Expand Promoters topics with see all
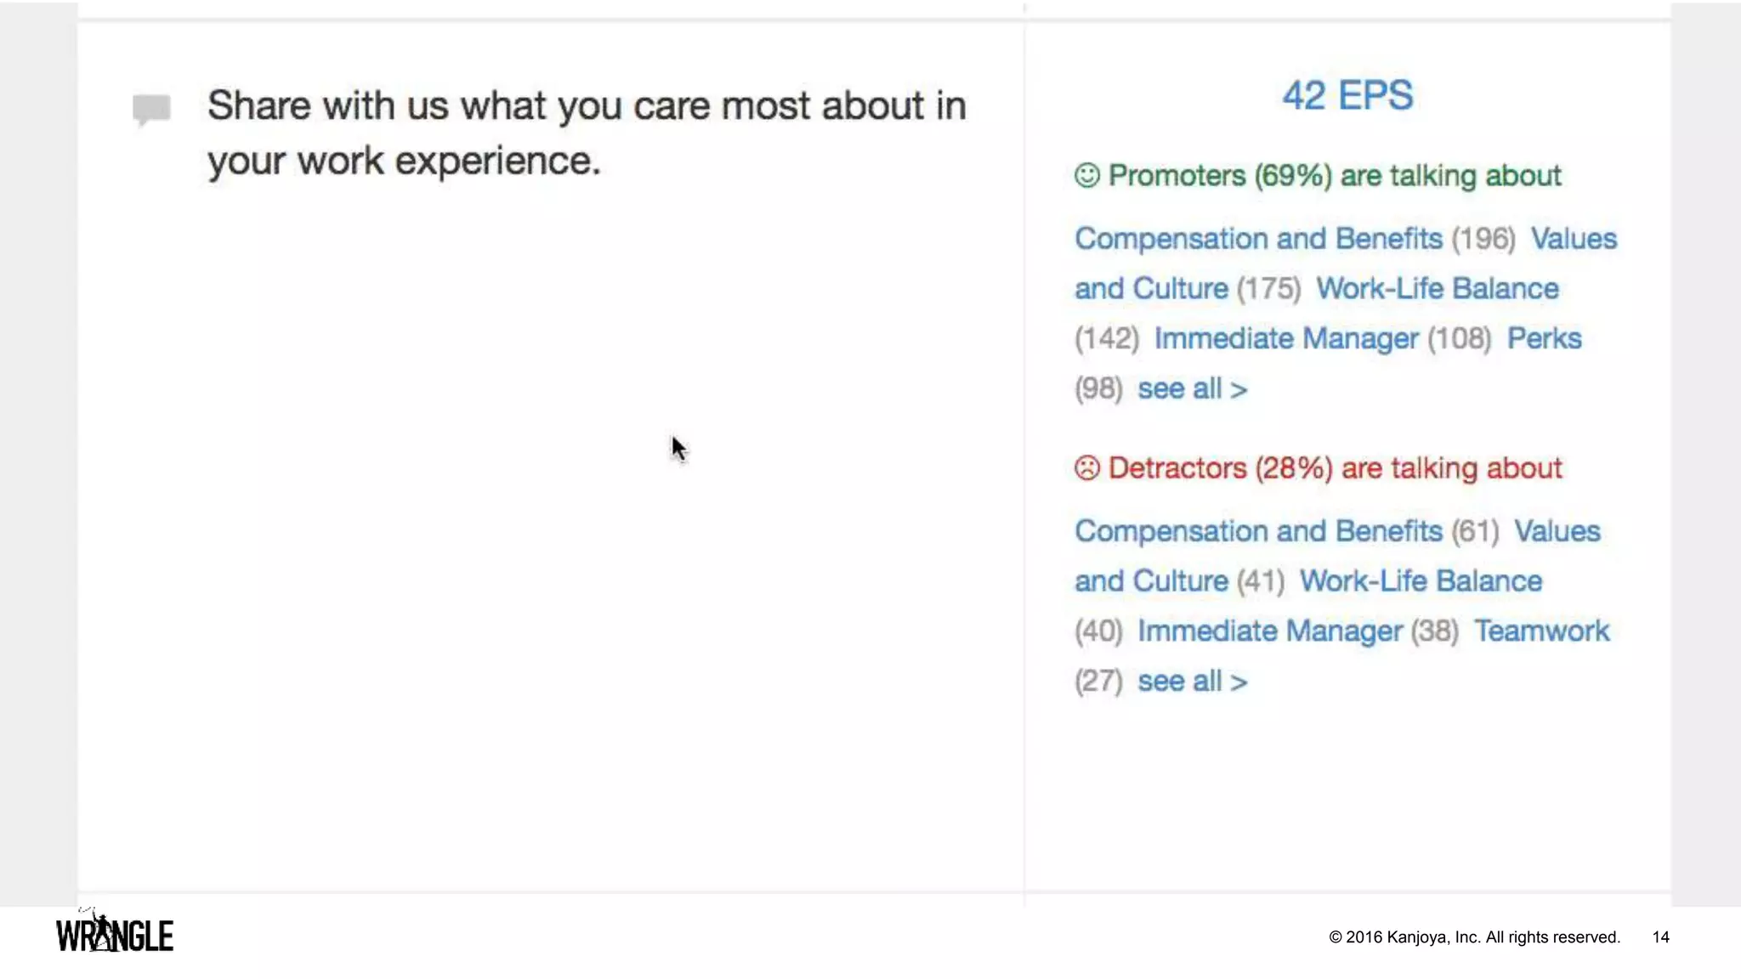This screenshot has height=979, width=1741. [1192, 389]
